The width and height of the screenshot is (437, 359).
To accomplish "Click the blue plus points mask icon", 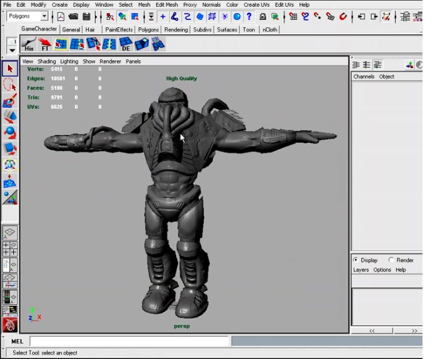I will pyautogui.click(x=163, y=17).
